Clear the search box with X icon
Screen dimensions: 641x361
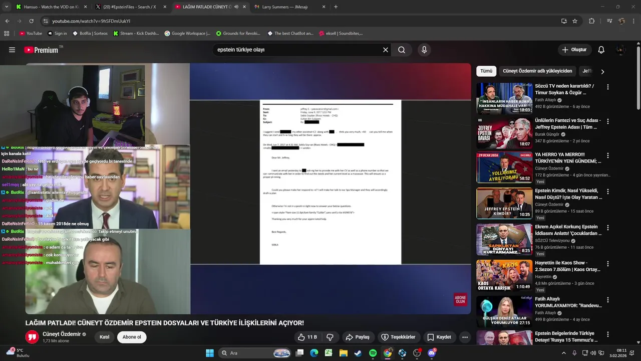[x=386, y=50]
